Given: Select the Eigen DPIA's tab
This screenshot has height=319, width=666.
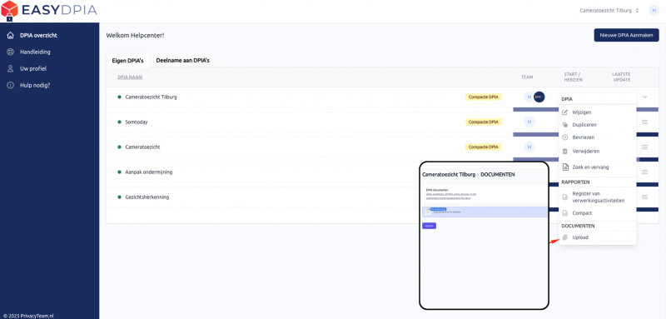Looking at the screenshot, I should [128, 61].
